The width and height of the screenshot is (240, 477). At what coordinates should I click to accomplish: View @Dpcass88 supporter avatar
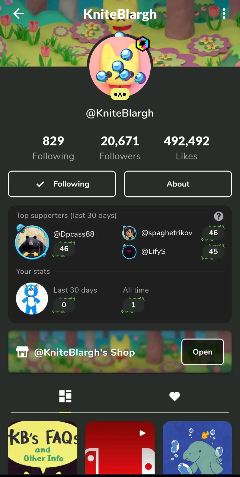[32, 242]
